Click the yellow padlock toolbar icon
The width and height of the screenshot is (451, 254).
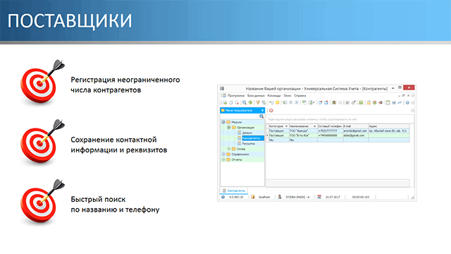coord(369,102)
